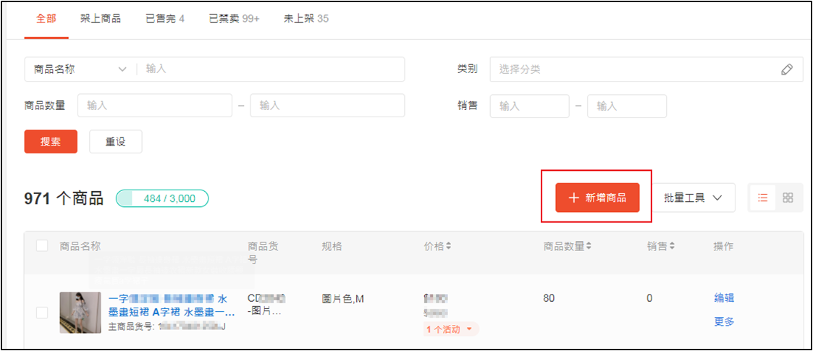Select the 全部 tab

coord(46,20)
